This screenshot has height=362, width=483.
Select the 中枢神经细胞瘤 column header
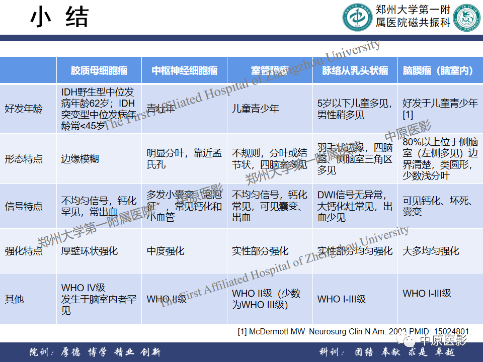tap(184, 70)
